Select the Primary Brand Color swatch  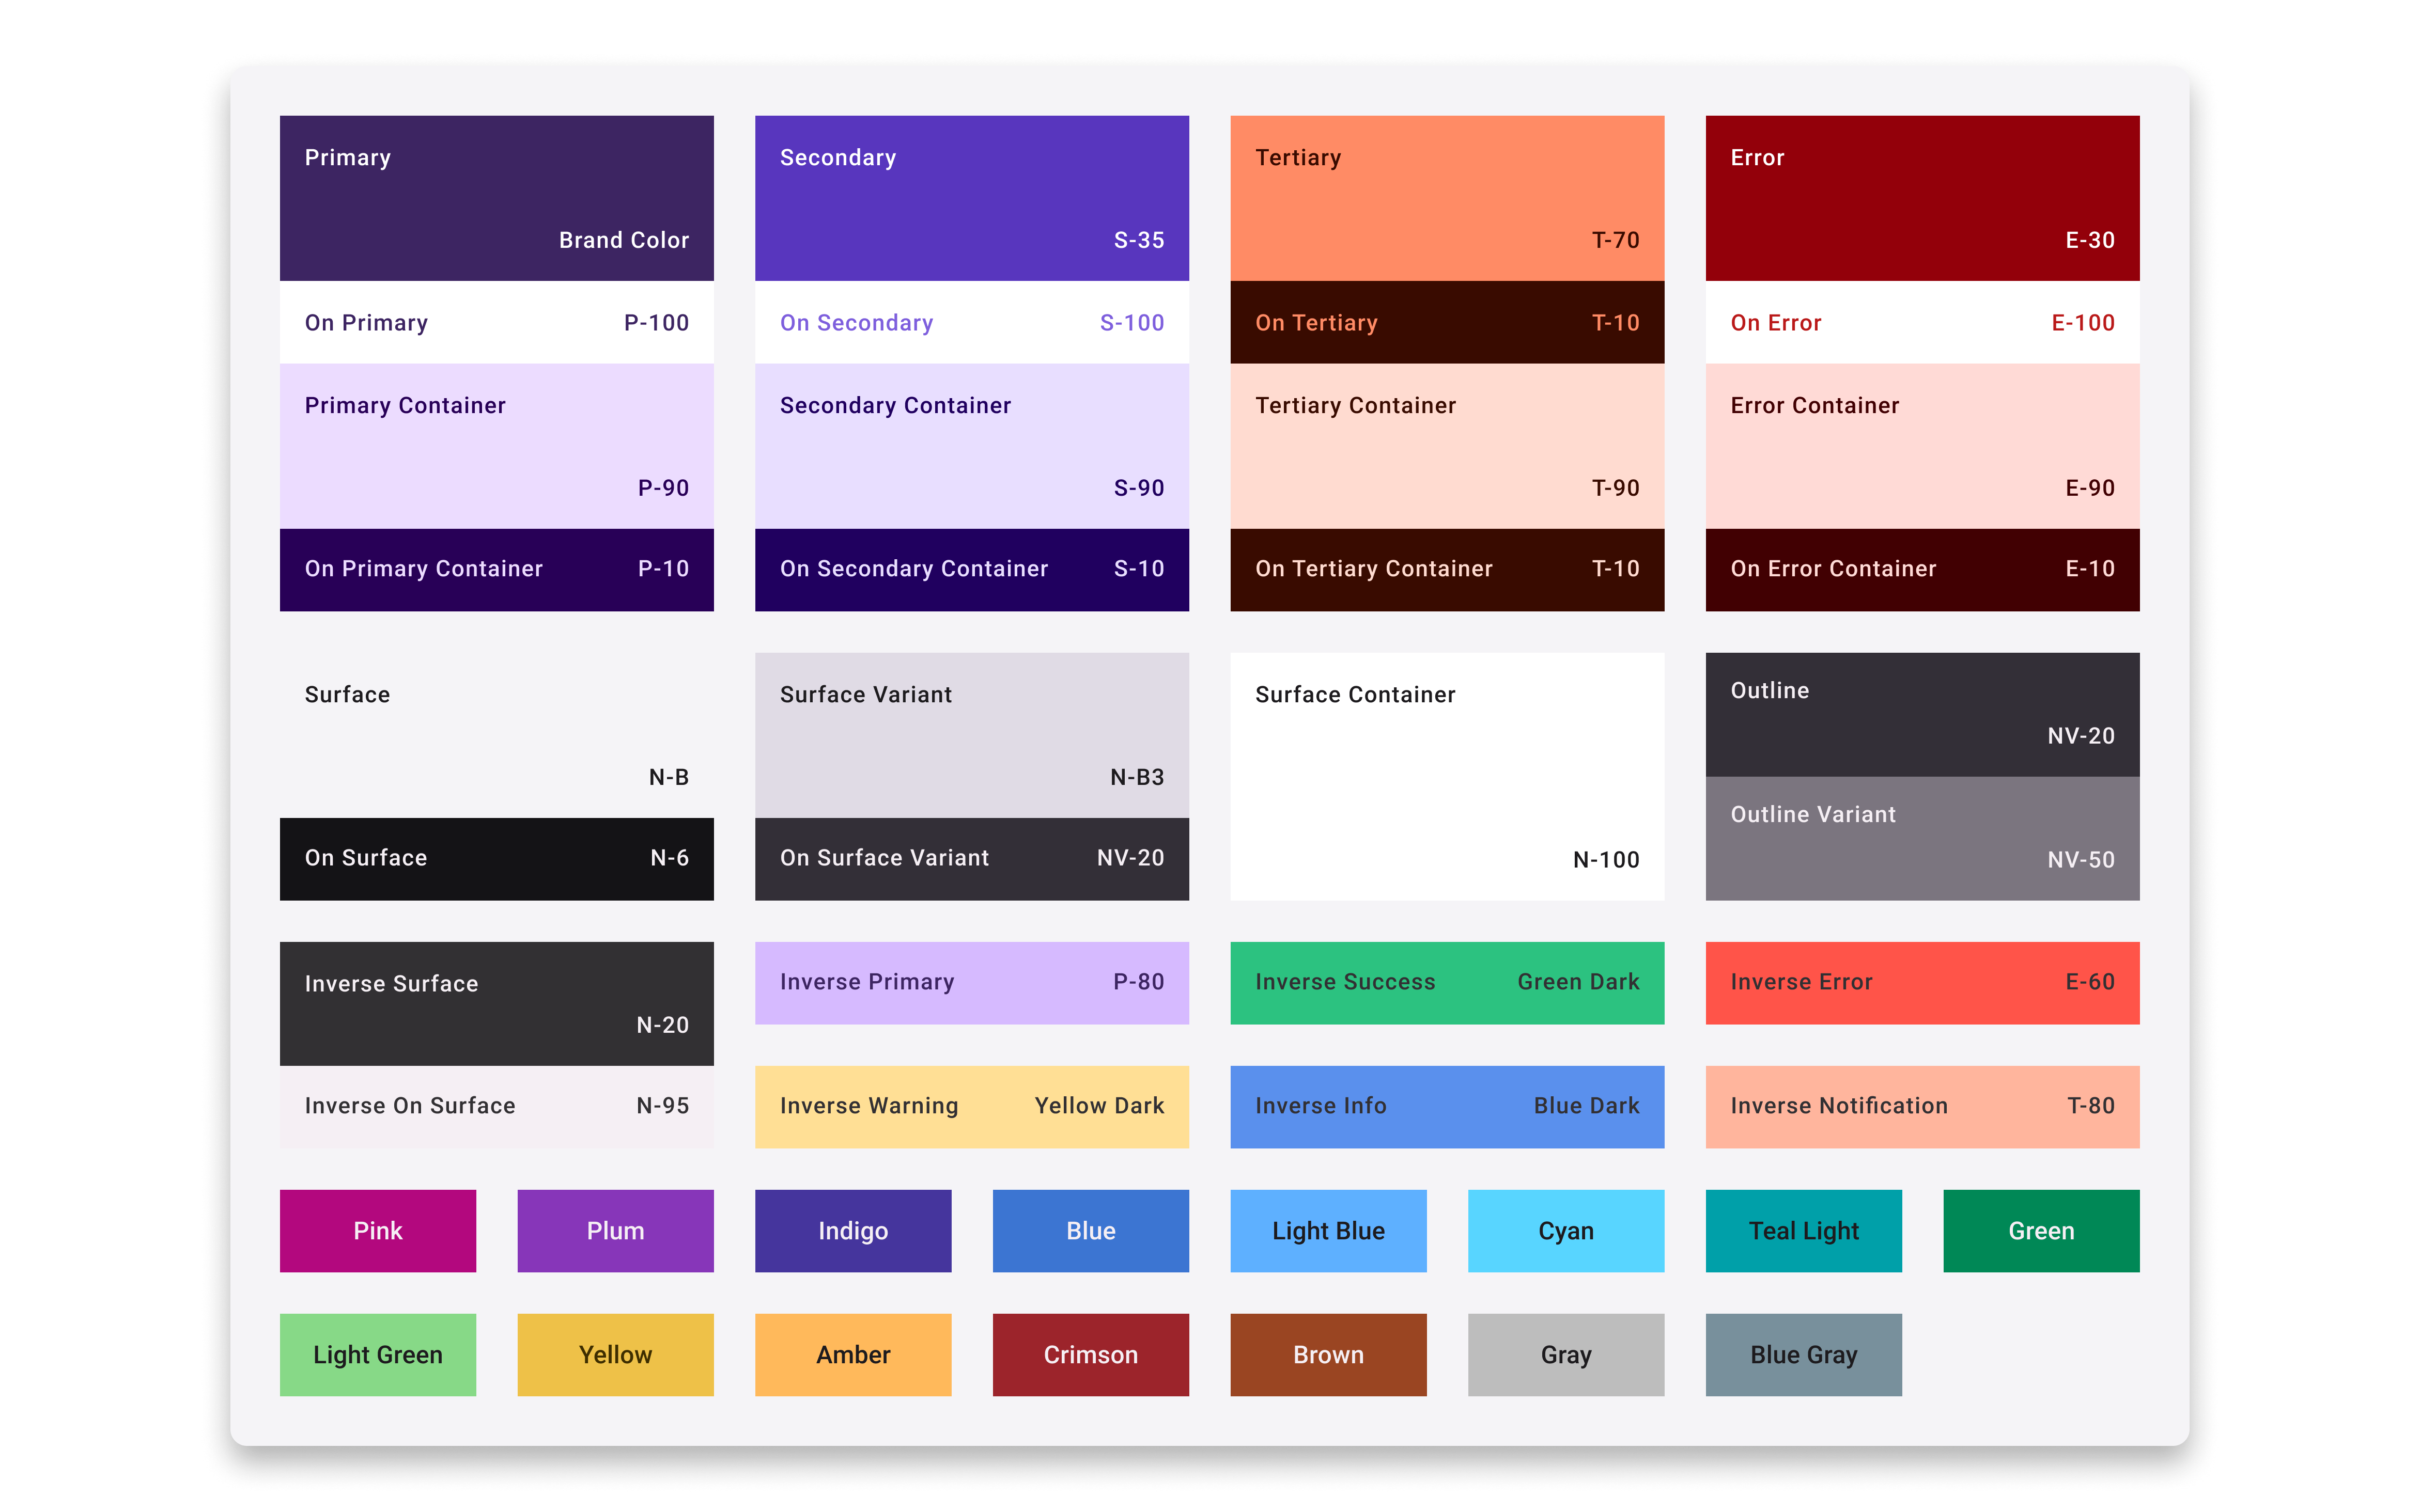coord(496,197)
